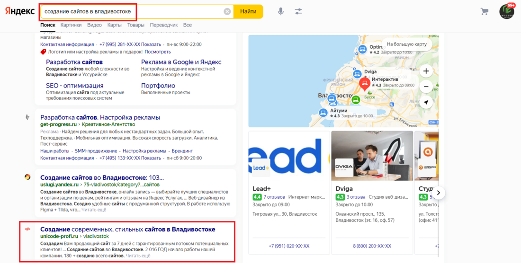The image size is (521, 263).
Task: Open Создание сайтов во Владивостоке: 103 result
Action: tap(102, 177)
